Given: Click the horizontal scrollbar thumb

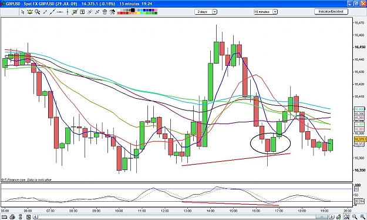Looking at the screenshot, I should click(x=322, y=216).
